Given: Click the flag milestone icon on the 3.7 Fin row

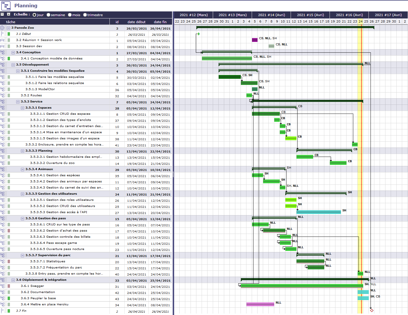Looking at the screenshot, I should (x=2, y=311).
